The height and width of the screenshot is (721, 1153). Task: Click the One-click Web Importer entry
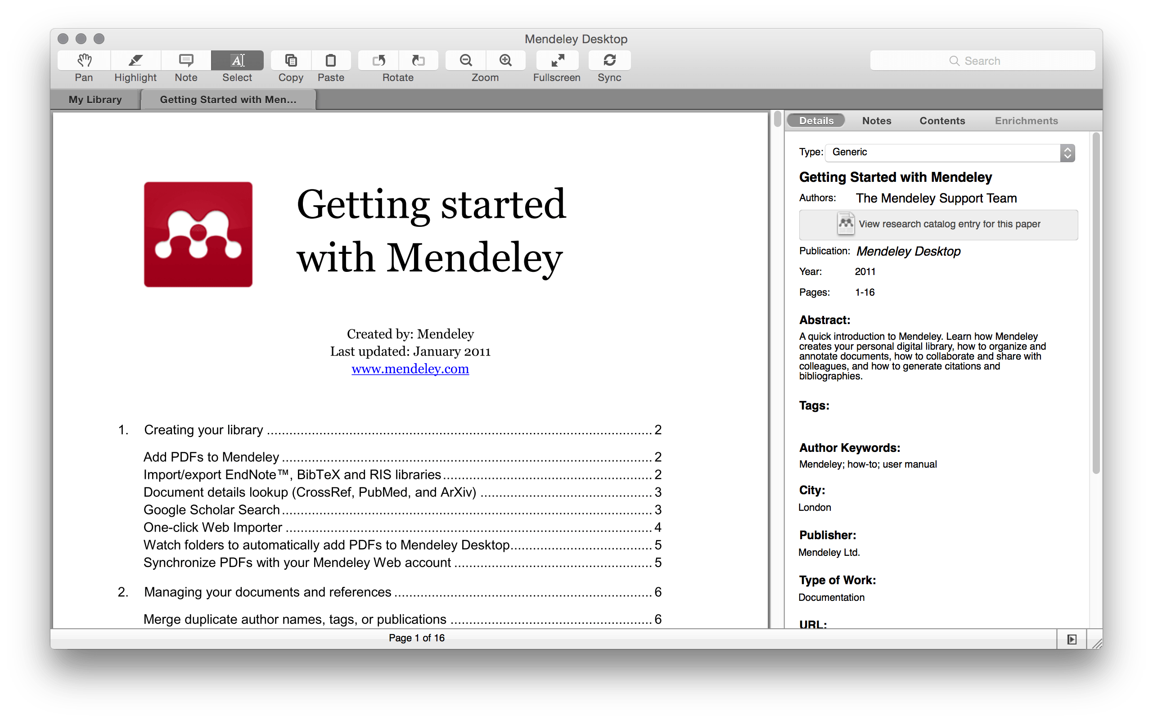point(402,527)
